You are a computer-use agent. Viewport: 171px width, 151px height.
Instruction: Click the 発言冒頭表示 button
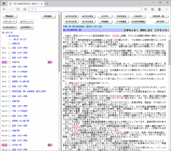26,27
